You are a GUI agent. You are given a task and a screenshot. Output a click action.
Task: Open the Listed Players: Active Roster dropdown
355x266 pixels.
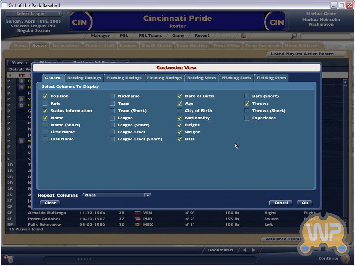click(x=306, y=54)
